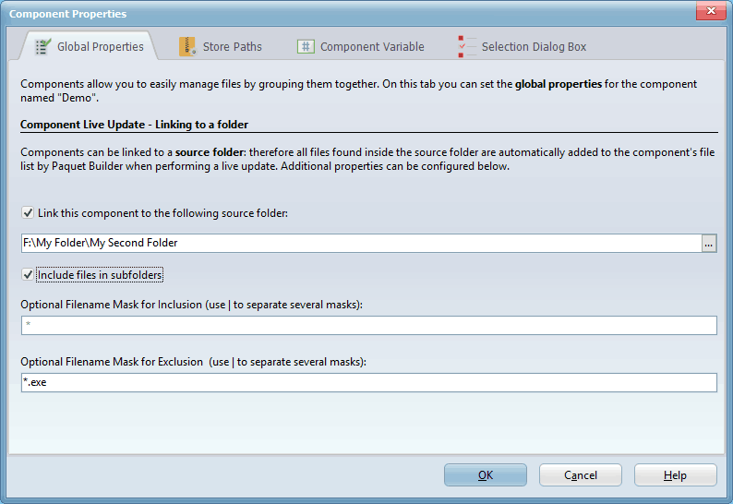733x504 pixels.
Task: Click the Filename Mask for Exclusion field
Action: tap(368, 382)
